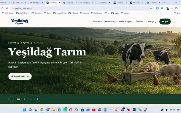The width and height of the screenshot is (181, 113).
Task: Open Telegram from the taskbar
Action: tap(48, 110)
